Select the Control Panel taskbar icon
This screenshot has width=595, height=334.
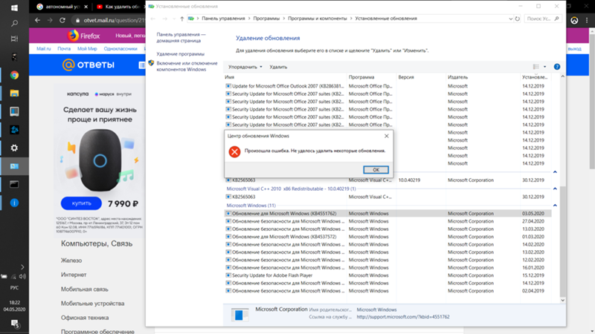coord(14,166)
